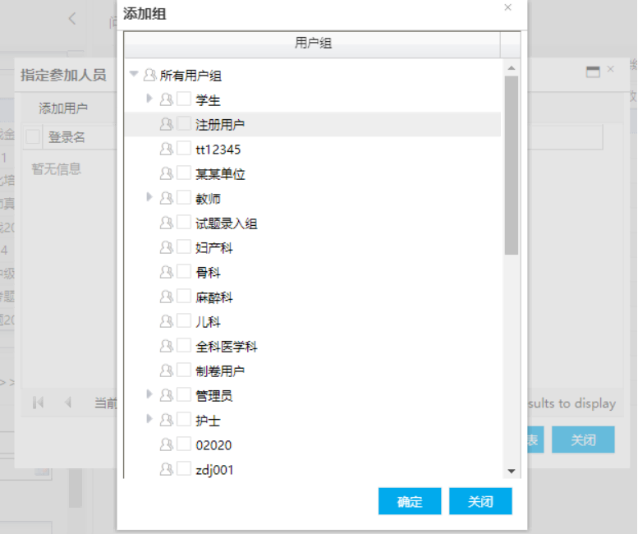Collapse the 所有用户组 root node
Image resolution: width=638 pixels, height=534 pixels.
point(134,75)
